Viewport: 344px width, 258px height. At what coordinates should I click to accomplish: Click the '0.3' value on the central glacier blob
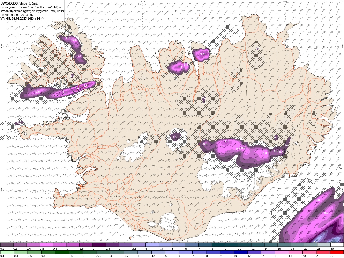[x=174, y=137]
